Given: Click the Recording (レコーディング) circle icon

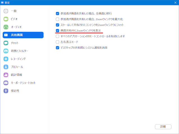Looking at the screenshot, I should coord(6,59).
